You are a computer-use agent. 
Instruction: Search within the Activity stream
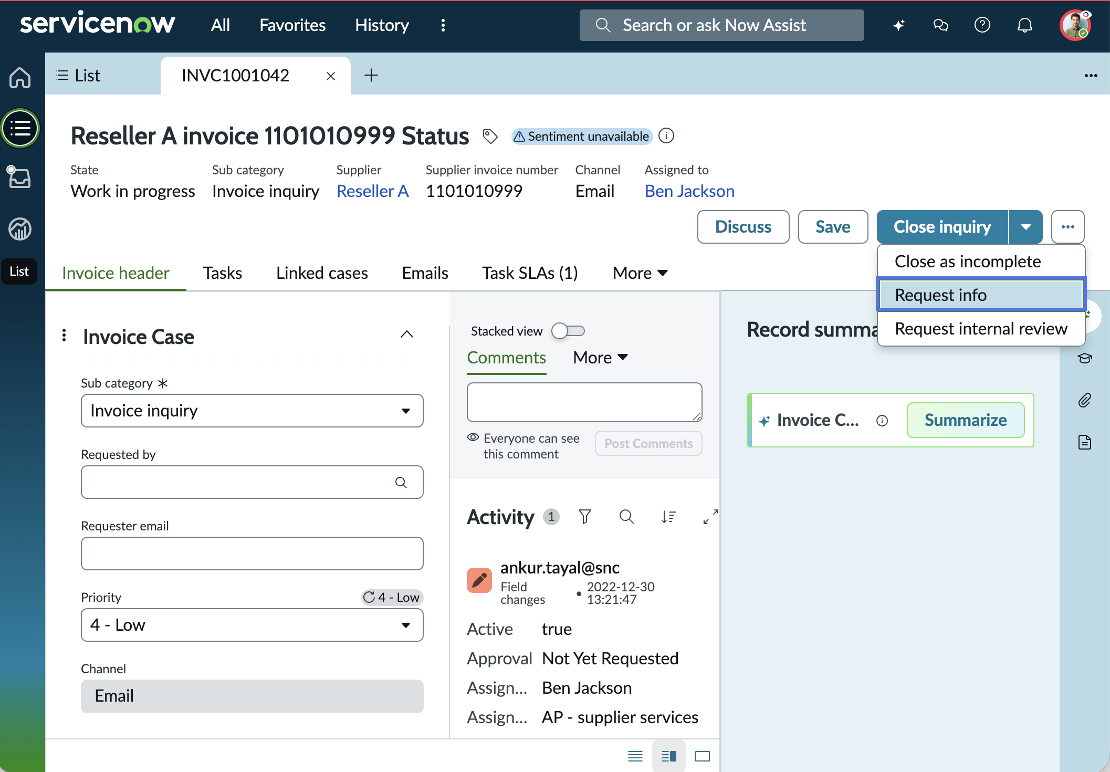pos(626,517)
